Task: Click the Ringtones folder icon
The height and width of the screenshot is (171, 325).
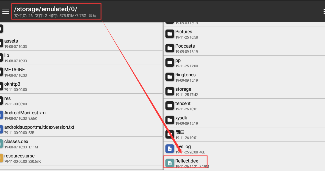Action: pos(169,77)
